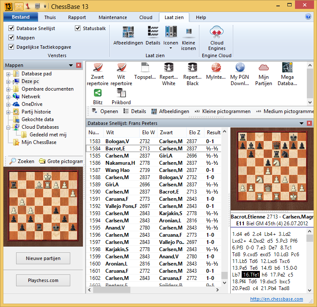The image size is (317, 307).
Task: Open the Bestand menu
Action: (21, 17)
